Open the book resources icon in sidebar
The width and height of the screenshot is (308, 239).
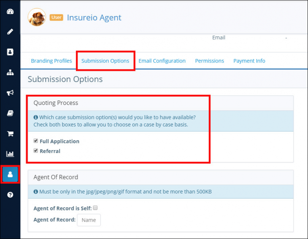(x=10, y=113)
